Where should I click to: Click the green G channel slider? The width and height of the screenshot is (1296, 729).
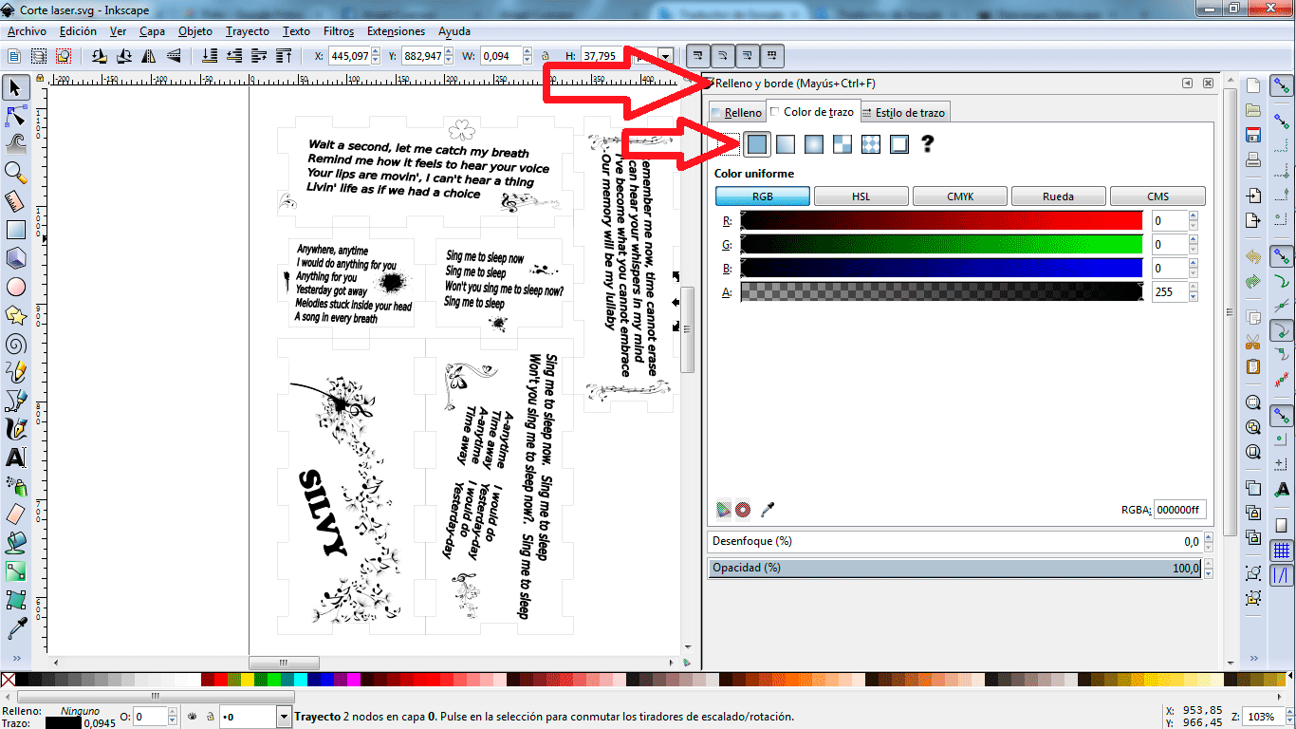click(941, 245)
